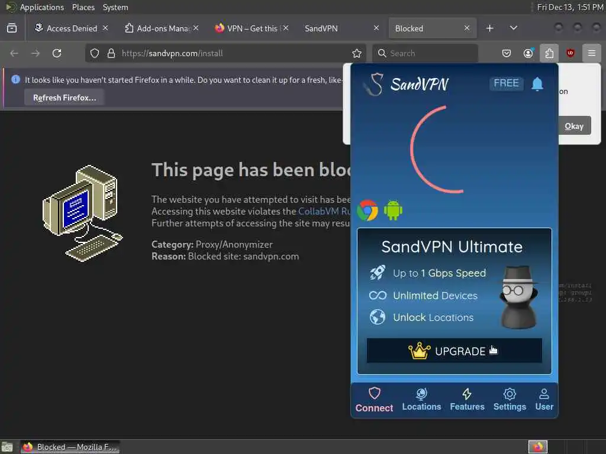Click the CollabVM Rules link
This screenshot has height=454, width=606.
[x=324, y=212]
